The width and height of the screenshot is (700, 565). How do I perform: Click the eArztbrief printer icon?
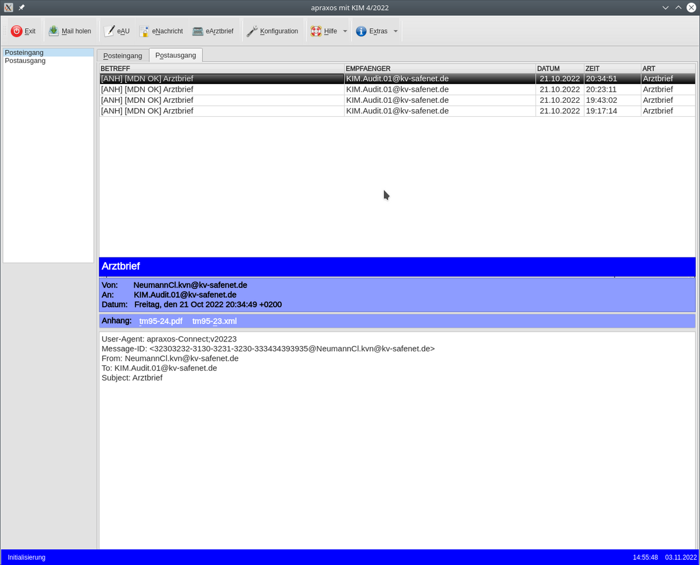tap(198, 31)
